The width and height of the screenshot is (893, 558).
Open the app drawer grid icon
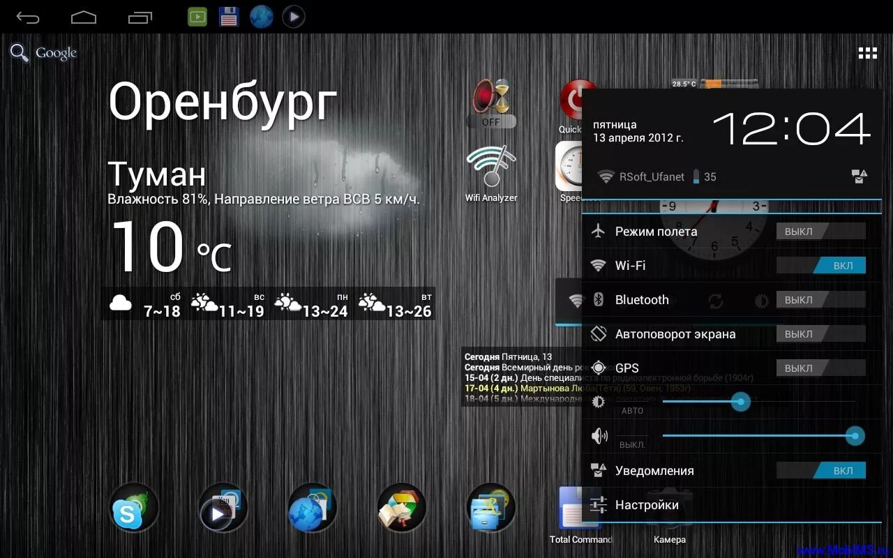pyautogui.click(x=867, y=52)
